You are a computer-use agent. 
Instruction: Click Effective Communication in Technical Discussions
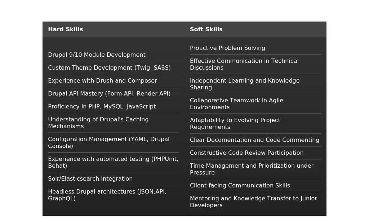pos(244,64)
